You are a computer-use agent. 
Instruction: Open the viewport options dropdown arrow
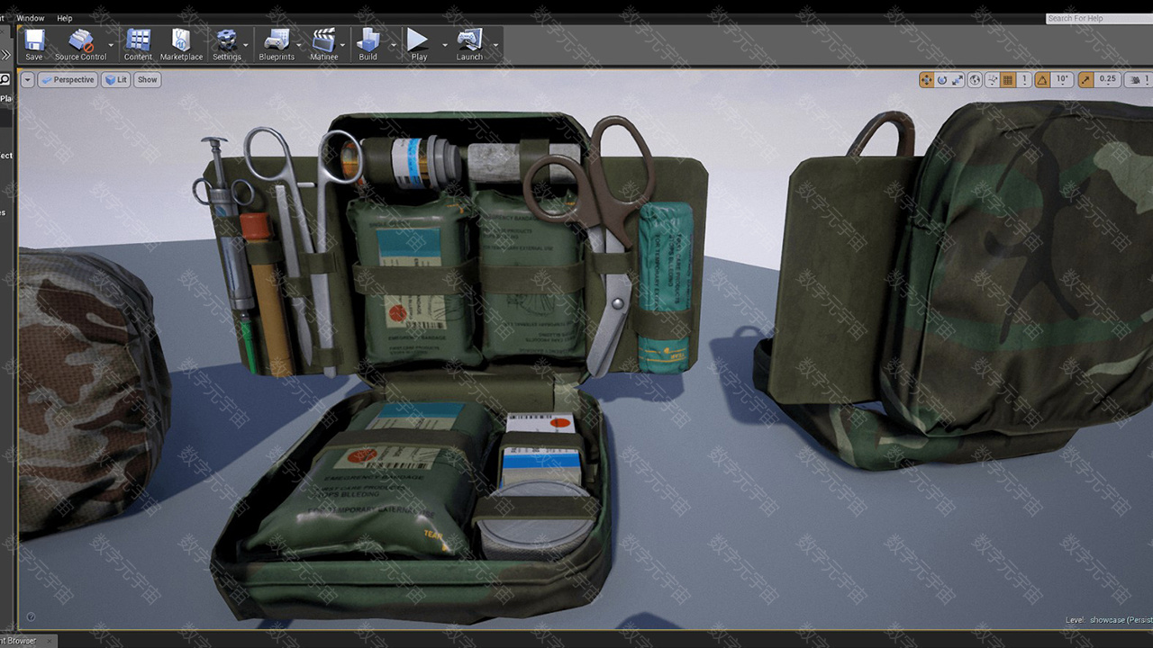tap(27, 80)
